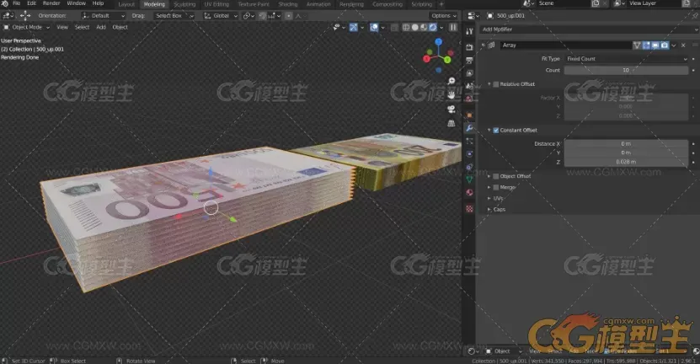Toggle proportional editing icon
The height and width of the screenshot is (364, 700).
[x=288, y=16]
